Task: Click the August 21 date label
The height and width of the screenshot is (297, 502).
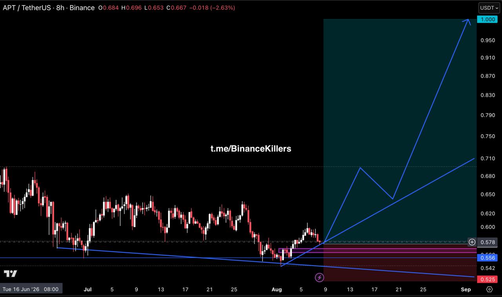Action: coord(398,290)
